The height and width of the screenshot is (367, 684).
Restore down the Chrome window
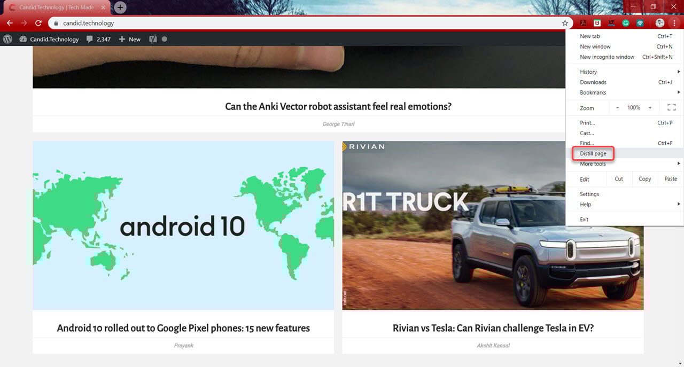[652, 6]
